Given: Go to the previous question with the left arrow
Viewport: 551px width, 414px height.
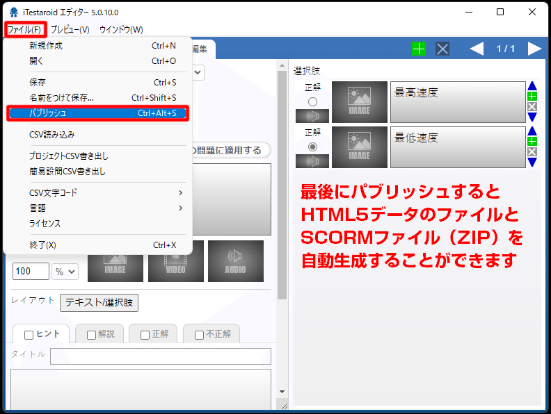Looking at the screenshot, I should tap(477, 49).
